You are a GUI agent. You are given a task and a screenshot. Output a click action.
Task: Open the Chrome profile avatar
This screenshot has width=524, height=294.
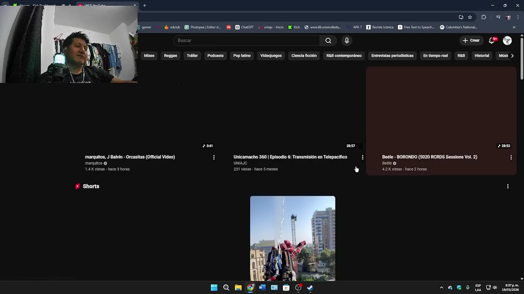point(508,17)
